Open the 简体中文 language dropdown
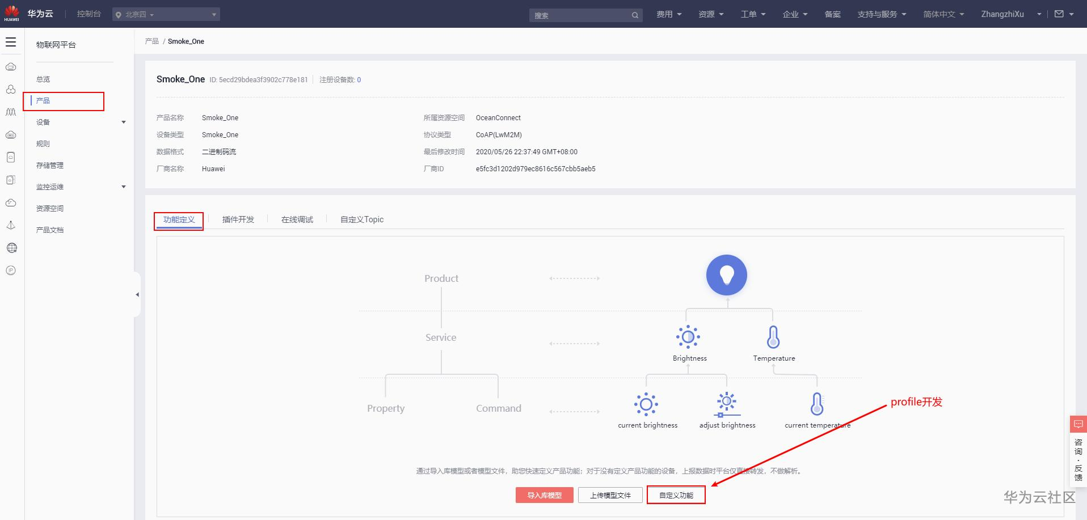The width and height of the screenshot is (1087, 520). click(x=943, y=14)
